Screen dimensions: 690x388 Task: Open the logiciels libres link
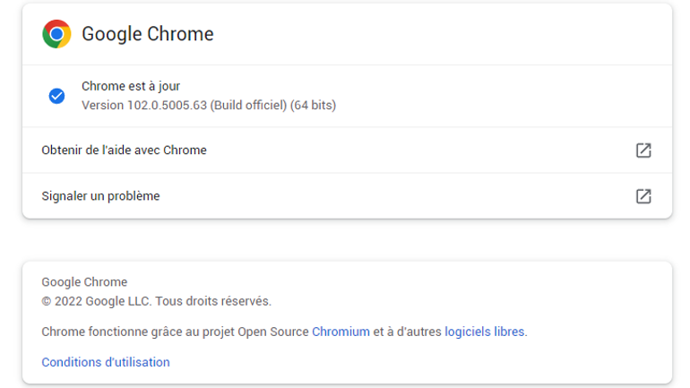click(485, 332)
